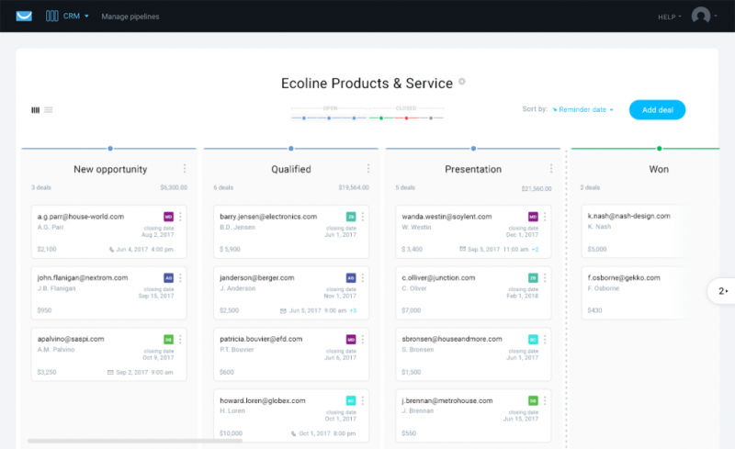Open the user avatar in the top bar

(x=701, y=16)
